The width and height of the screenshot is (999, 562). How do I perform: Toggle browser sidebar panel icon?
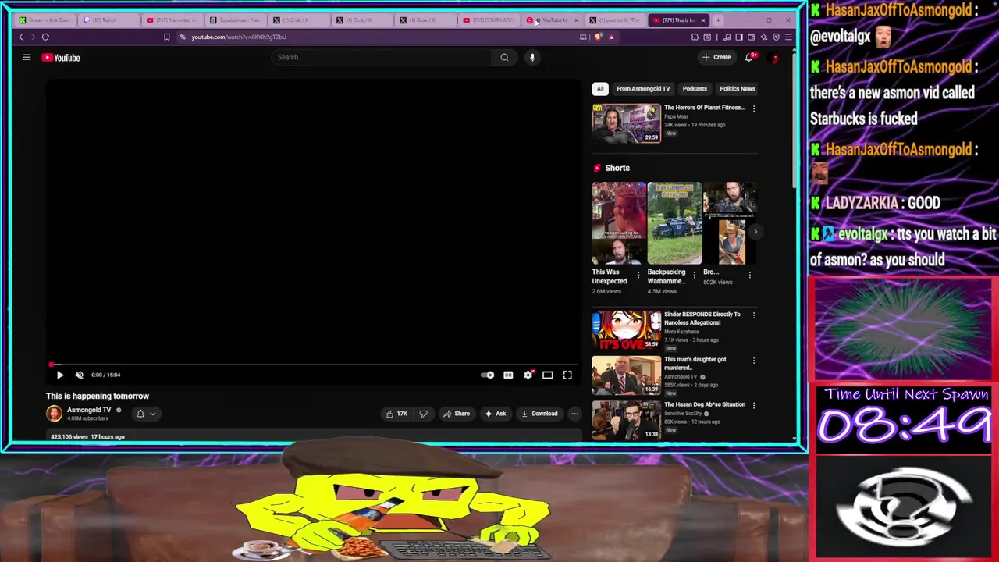(739, 37)
